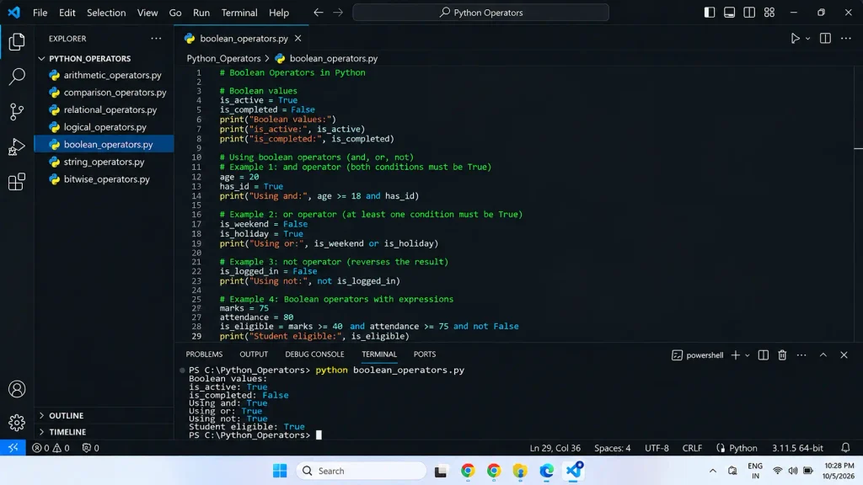This screenshot has width=863, height=485.
Task: Open the Run and Debug view
Action: pos(17,147)
